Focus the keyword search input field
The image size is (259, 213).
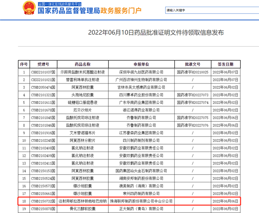tap(212, 10)
